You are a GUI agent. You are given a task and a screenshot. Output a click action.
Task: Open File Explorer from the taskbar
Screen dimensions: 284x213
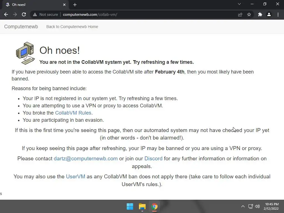(142, 206)
